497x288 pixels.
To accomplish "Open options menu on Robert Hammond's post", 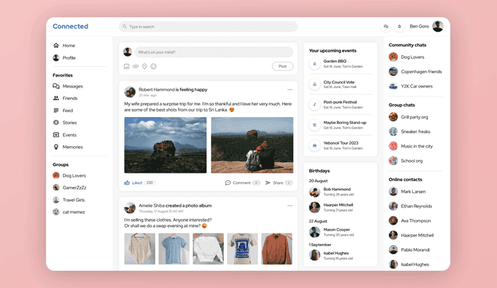I will tap(290, 90).
